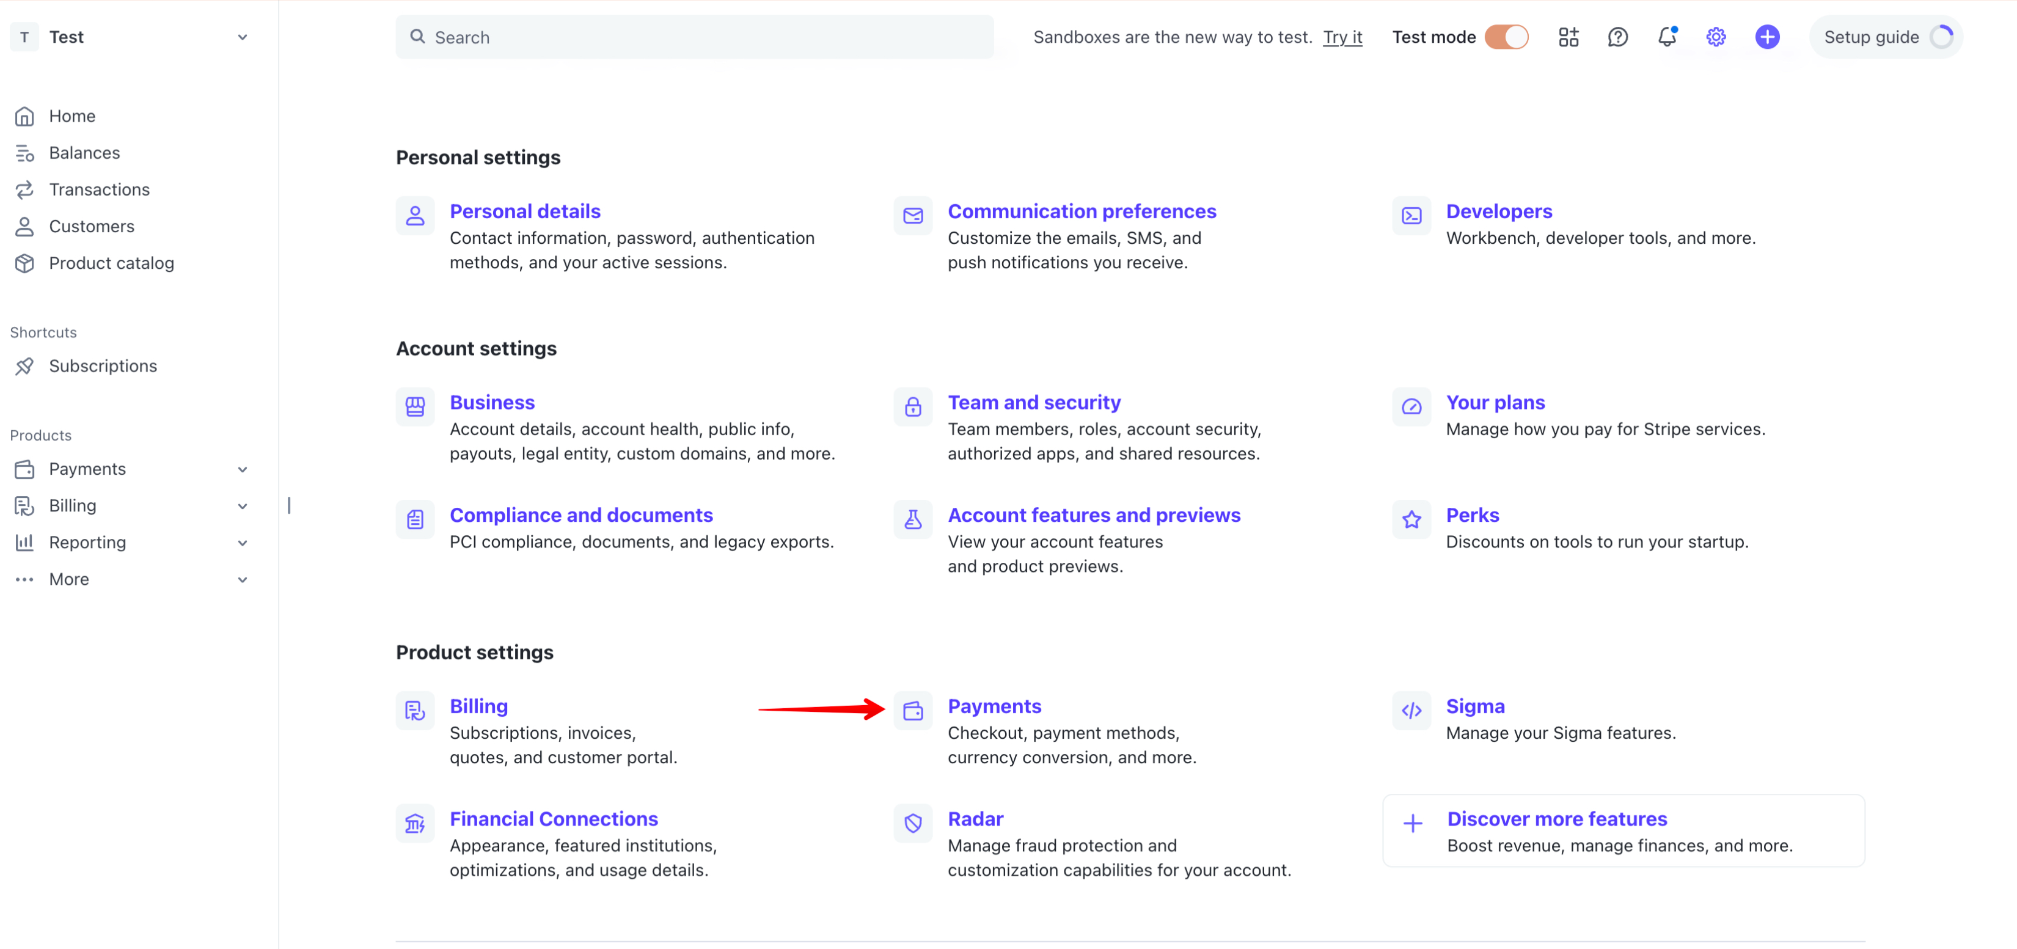Open Product catalog in the sidebar
The height and width of the screenshot is (949, 2017).
point(111,263)
